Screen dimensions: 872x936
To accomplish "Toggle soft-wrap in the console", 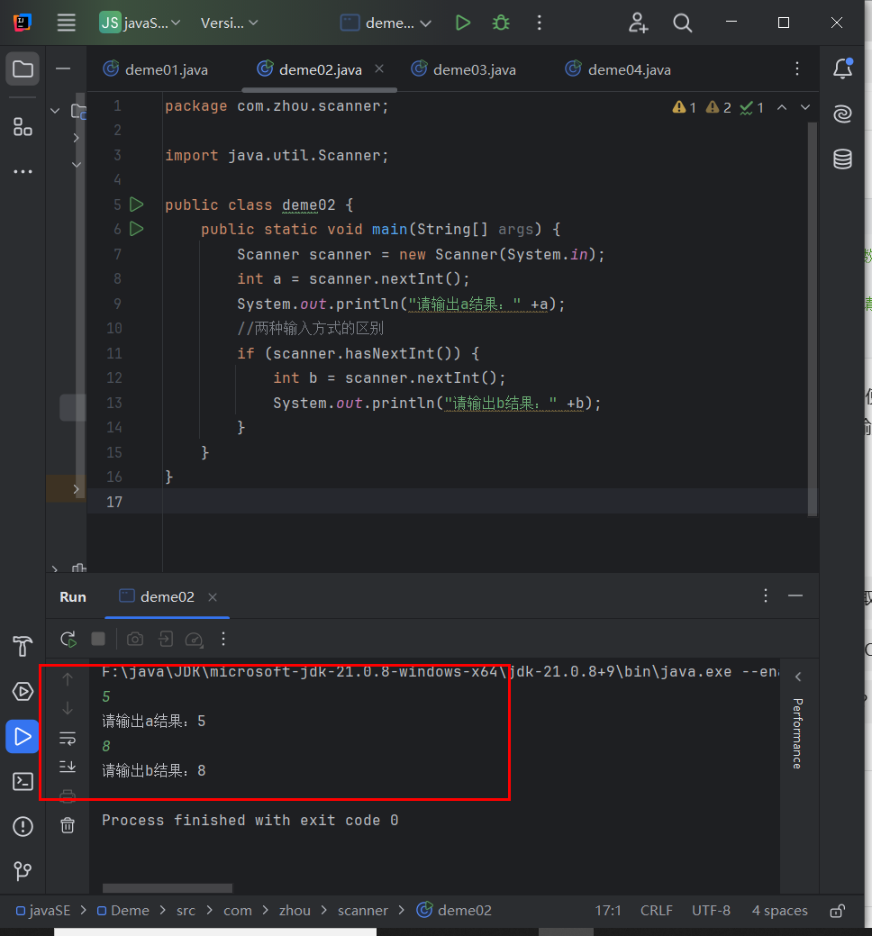I will [67, 738].
